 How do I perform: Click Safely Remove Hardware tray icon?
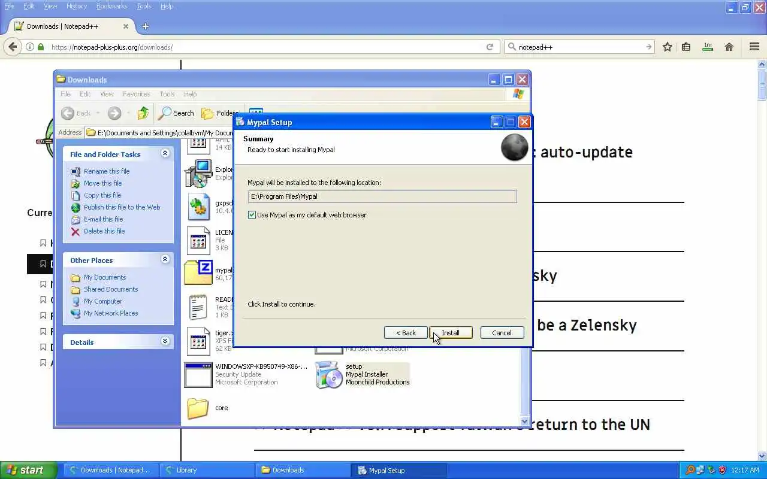point(711,470)
